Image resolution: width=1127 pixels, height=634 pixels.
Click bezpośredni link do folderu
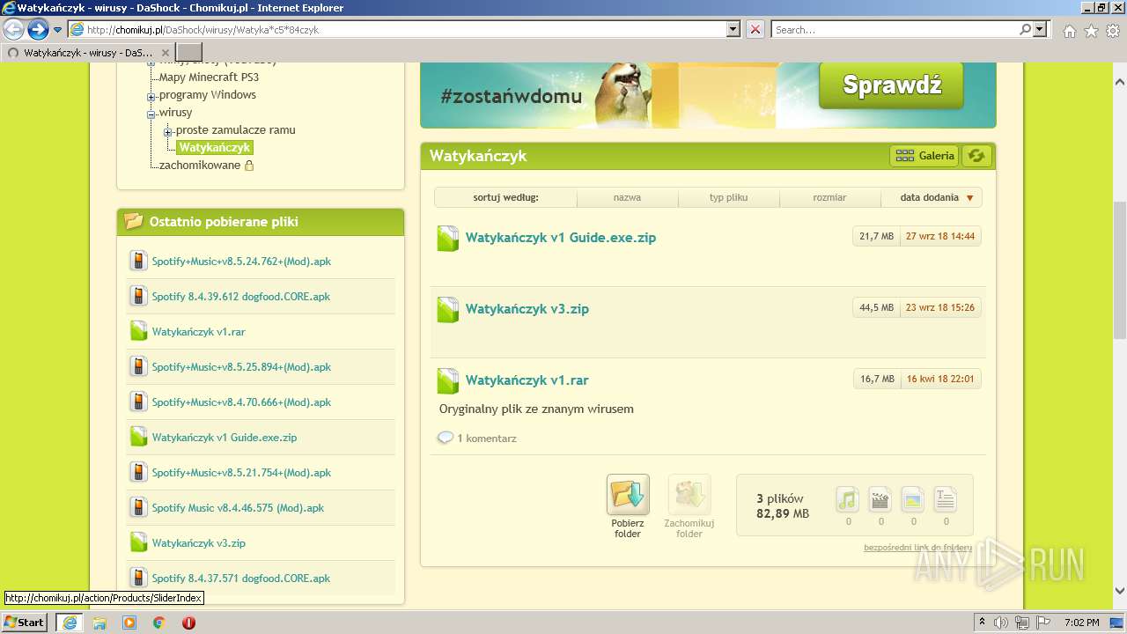pos(917,548)
